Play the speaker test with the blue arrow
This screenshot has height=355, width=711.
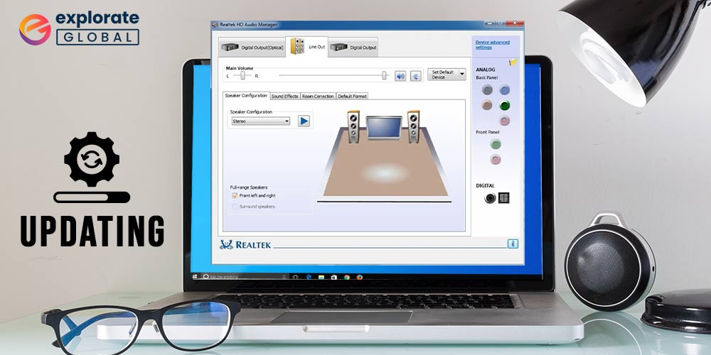[x=304, y=121]
